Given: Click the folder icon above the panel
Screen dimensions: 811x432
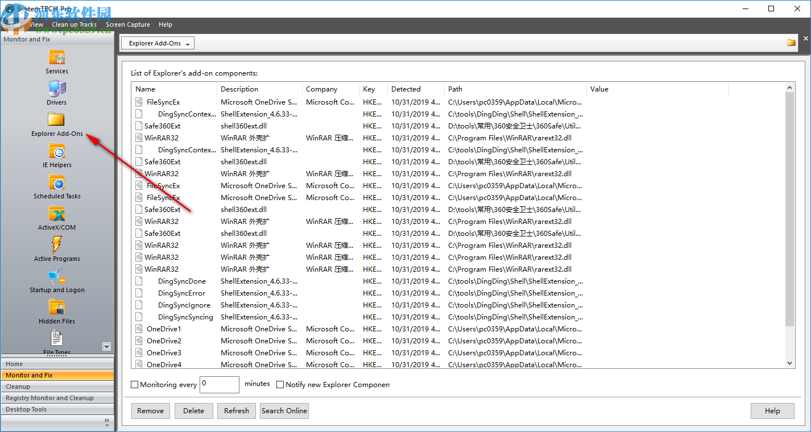Looking at the screenshot, I should [x=791, y=42].
